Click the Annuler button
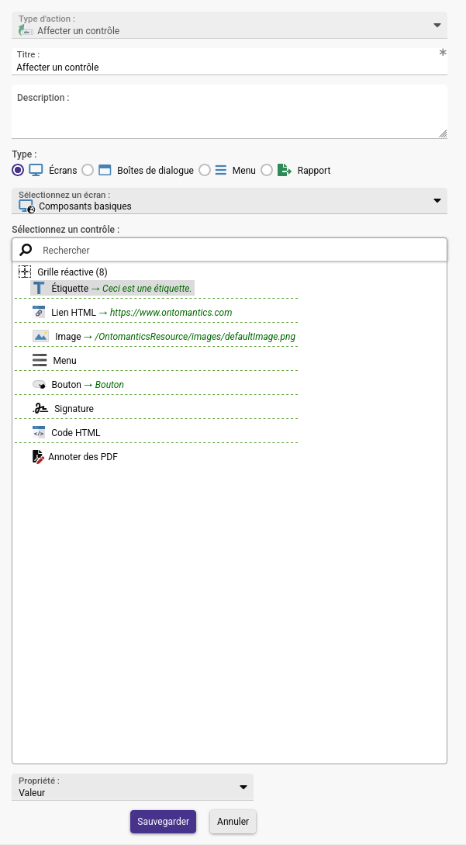The width and height of the screenshot is (466, 845). pos(233,822)
